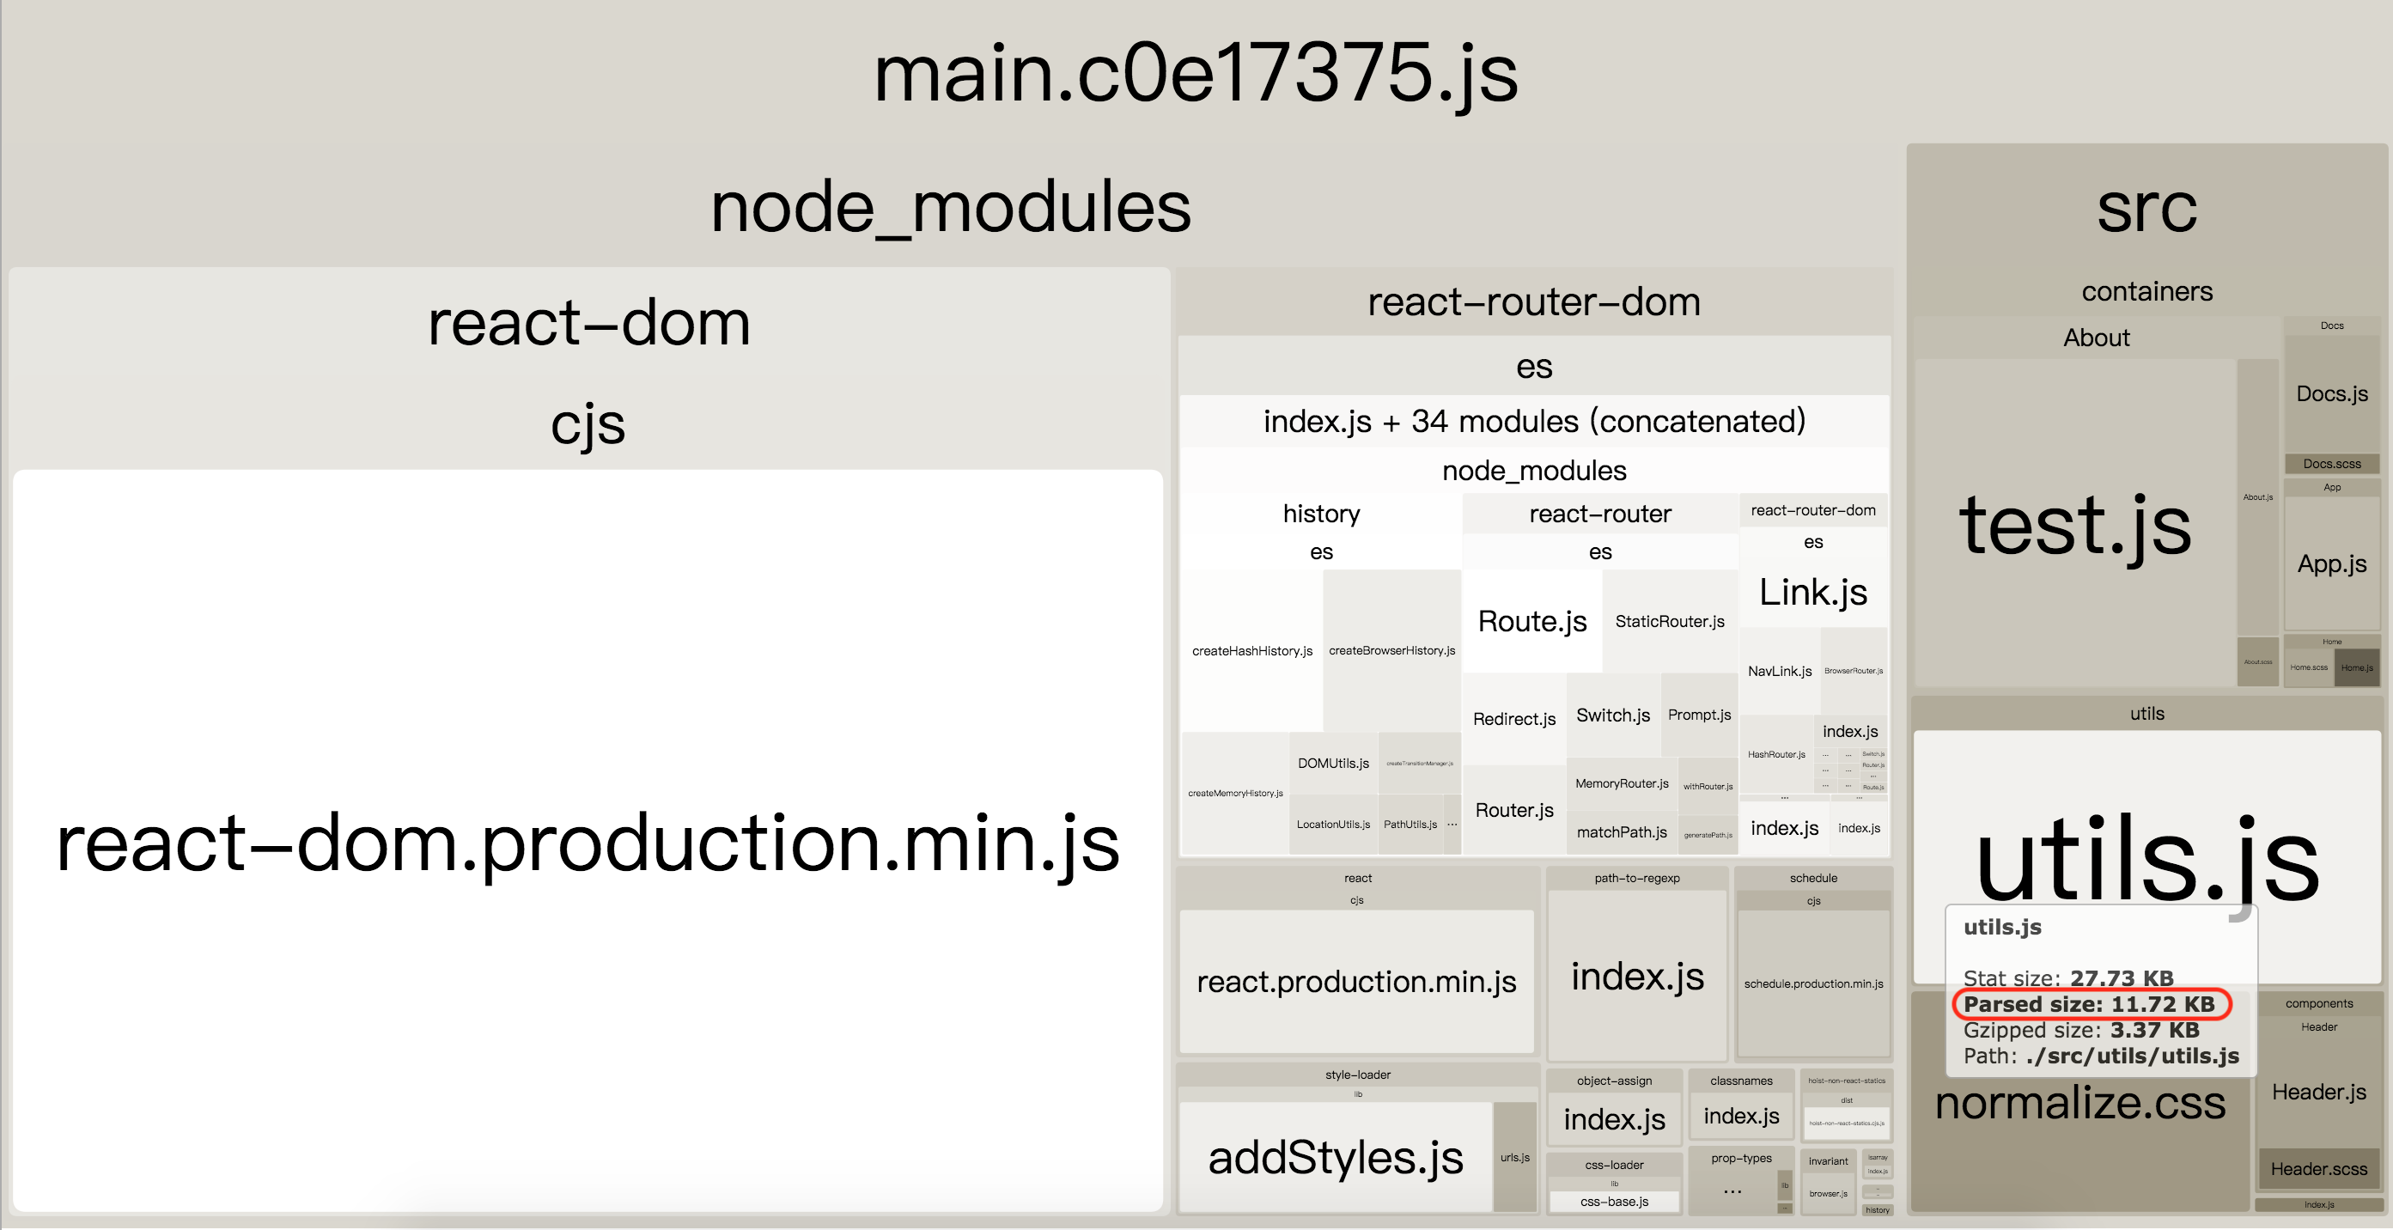Click index.js inside classnames

(x=1741, y=1115)
